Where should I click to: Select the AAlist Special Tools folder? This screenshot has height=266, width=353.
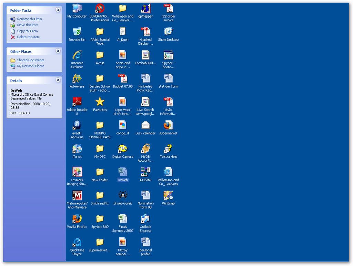pyautogui.click(x=100, y=32)
